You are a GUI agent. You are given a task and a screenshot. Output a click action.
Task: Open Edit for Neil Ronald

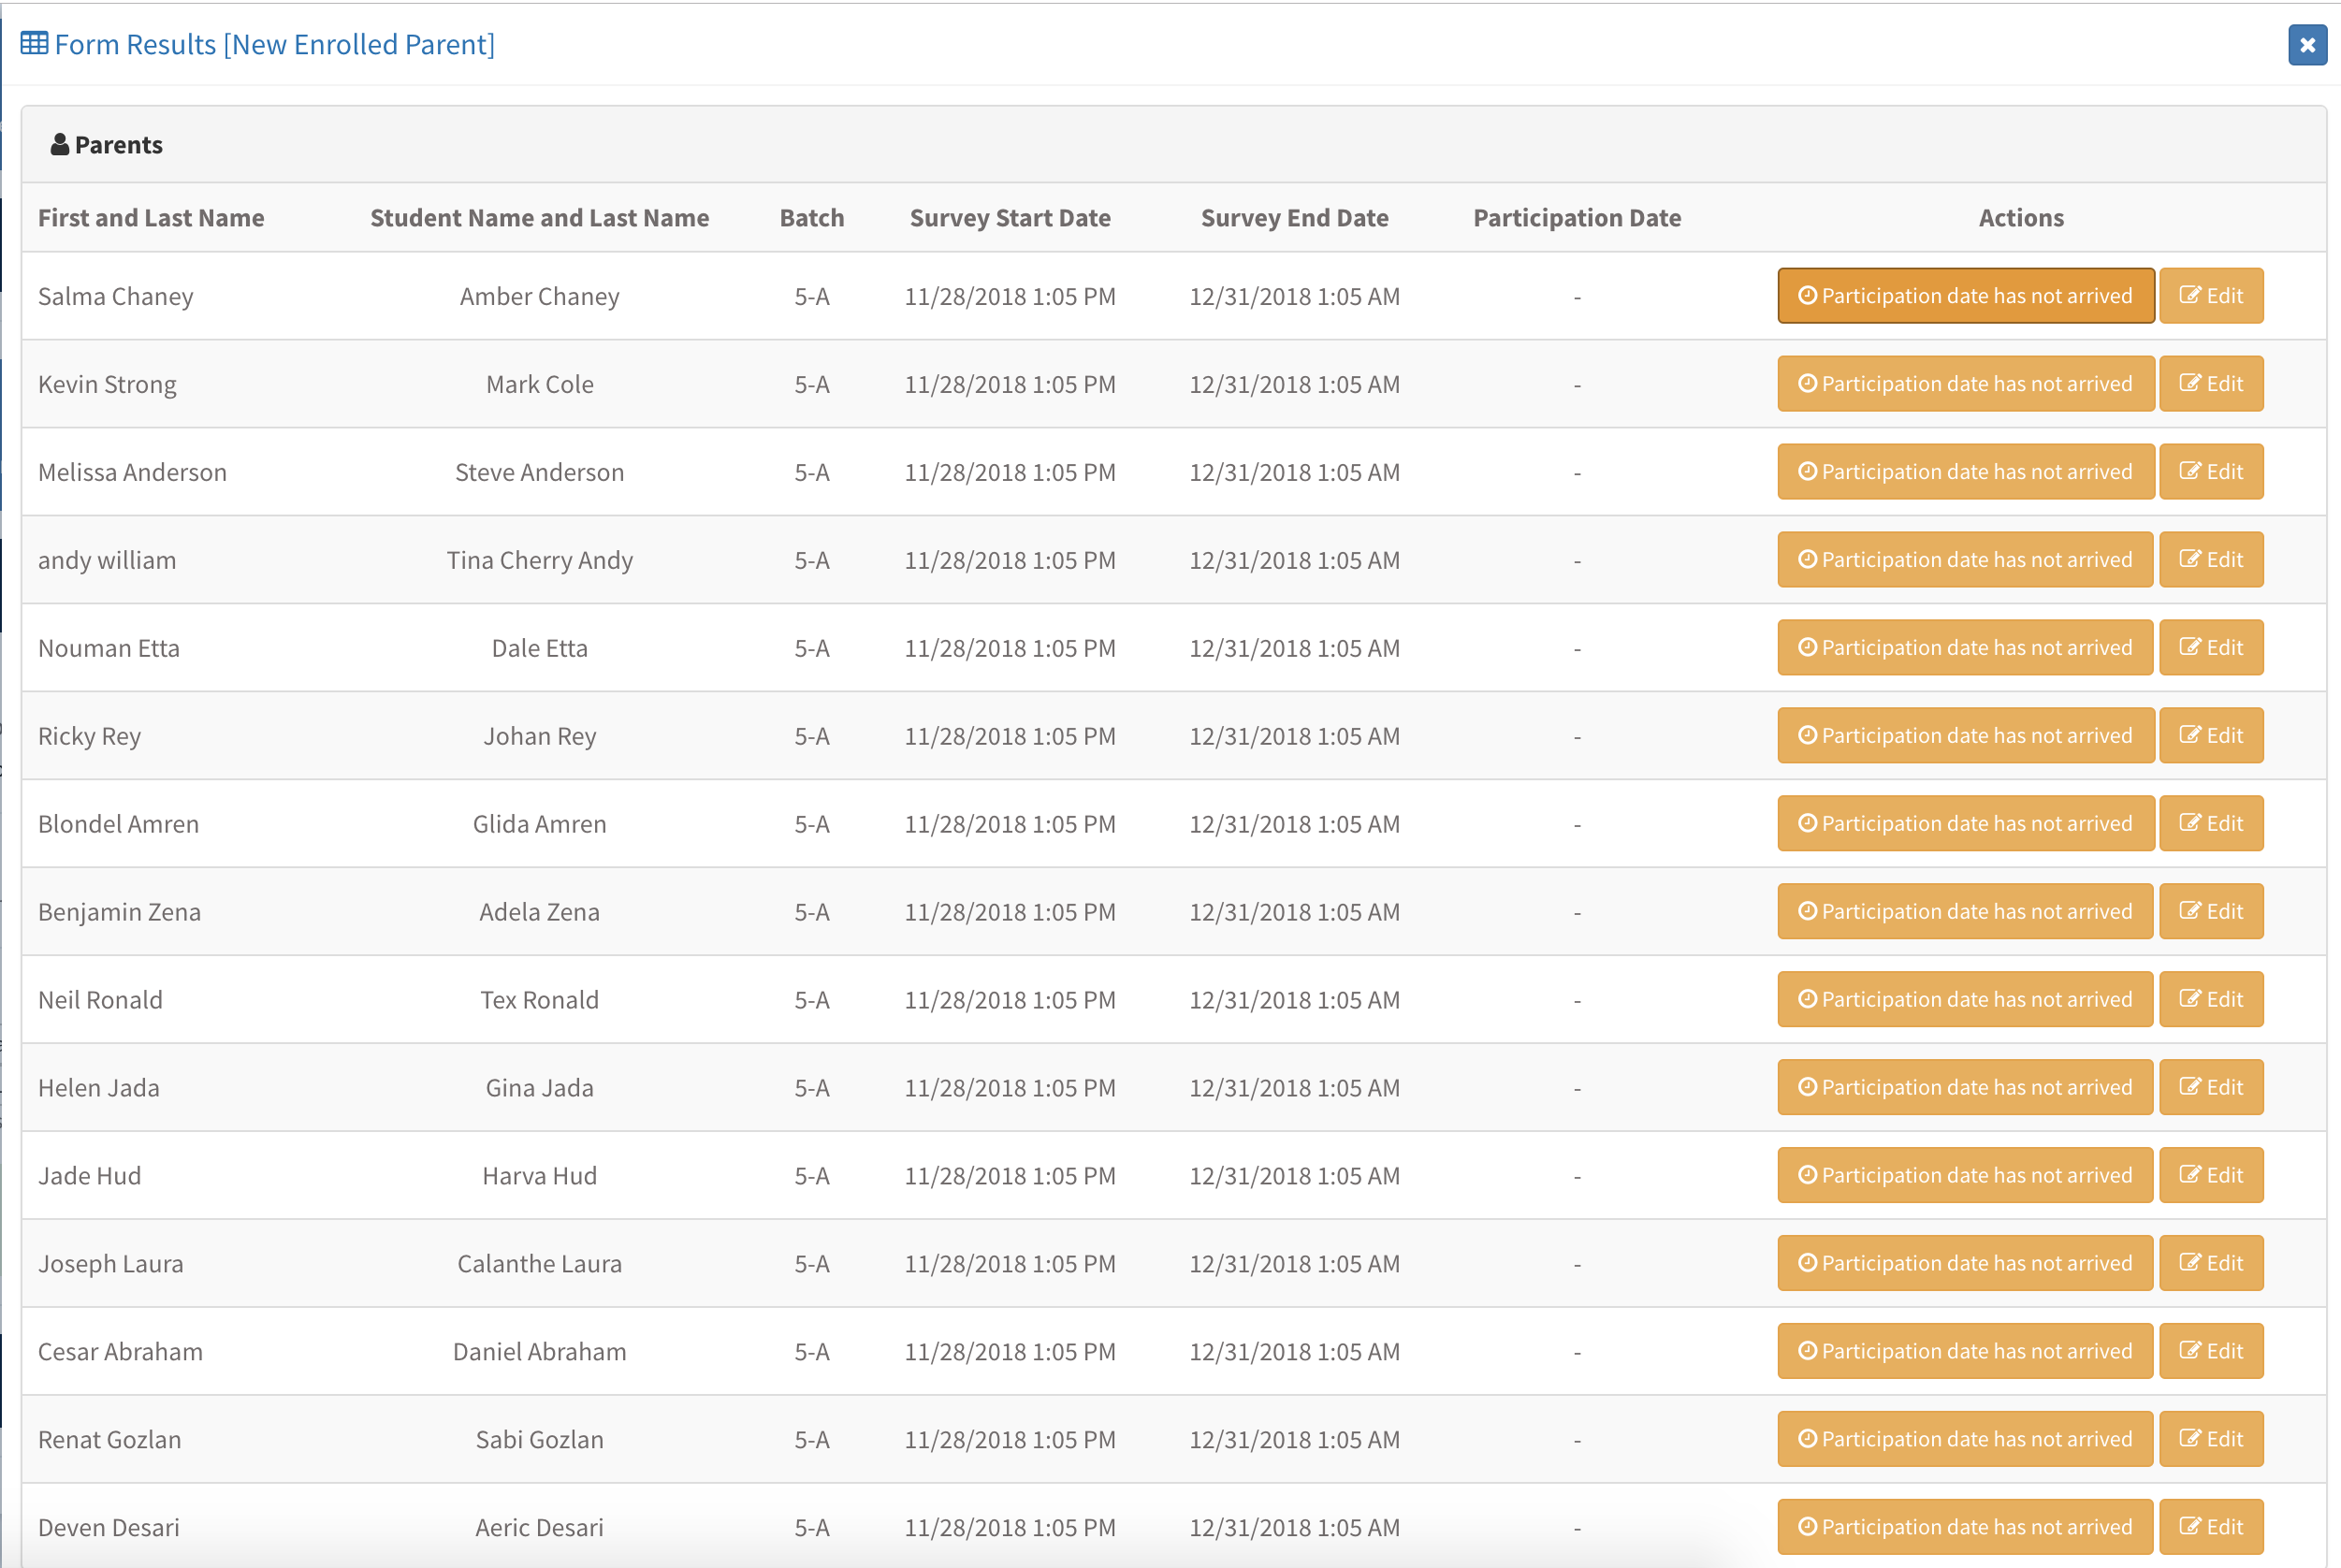(x=2211, y=1000)
